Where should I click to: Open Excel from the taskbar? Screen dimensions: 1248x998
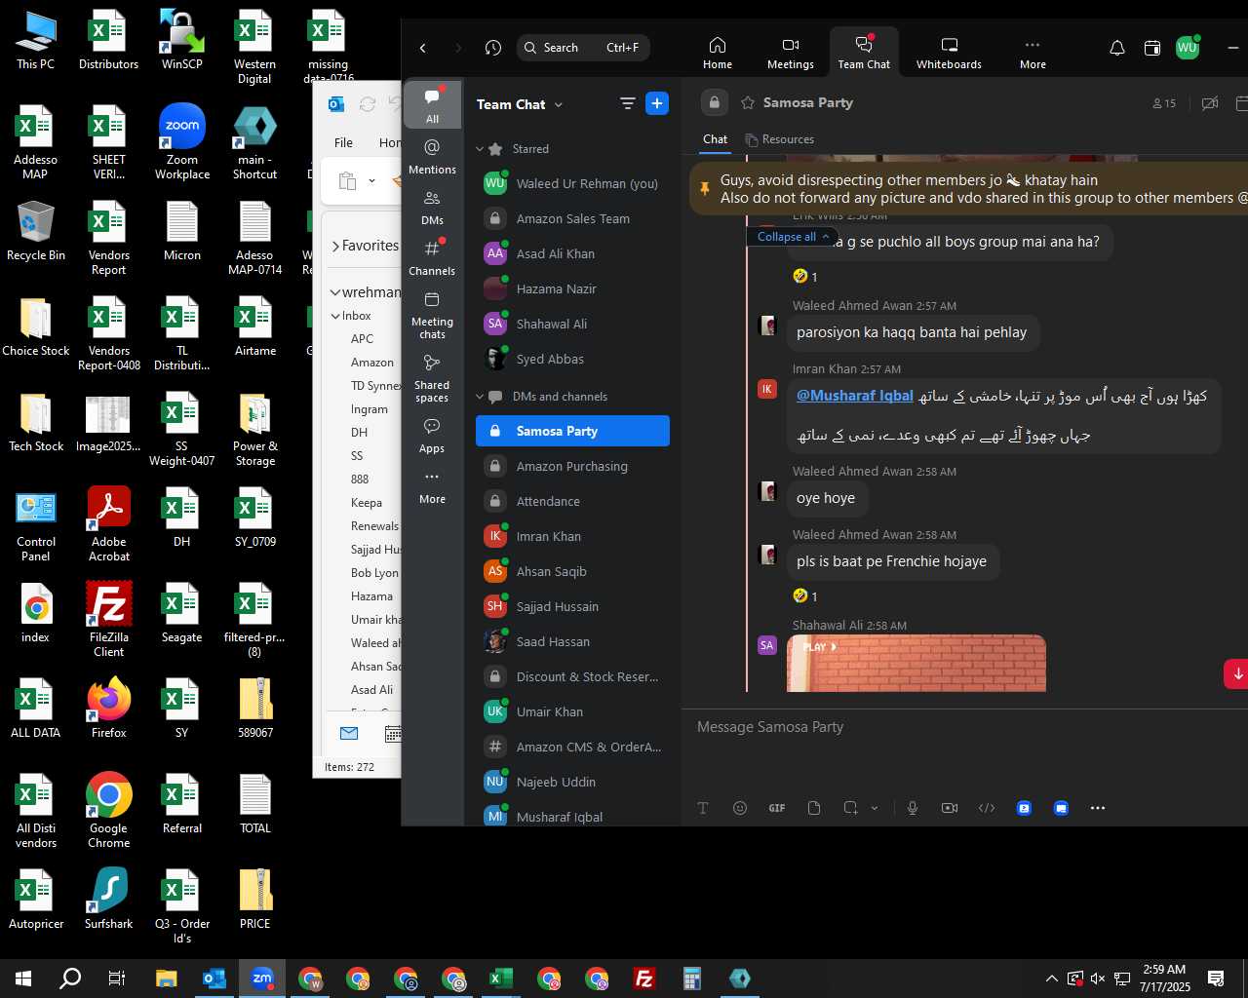tap(501, 979)
